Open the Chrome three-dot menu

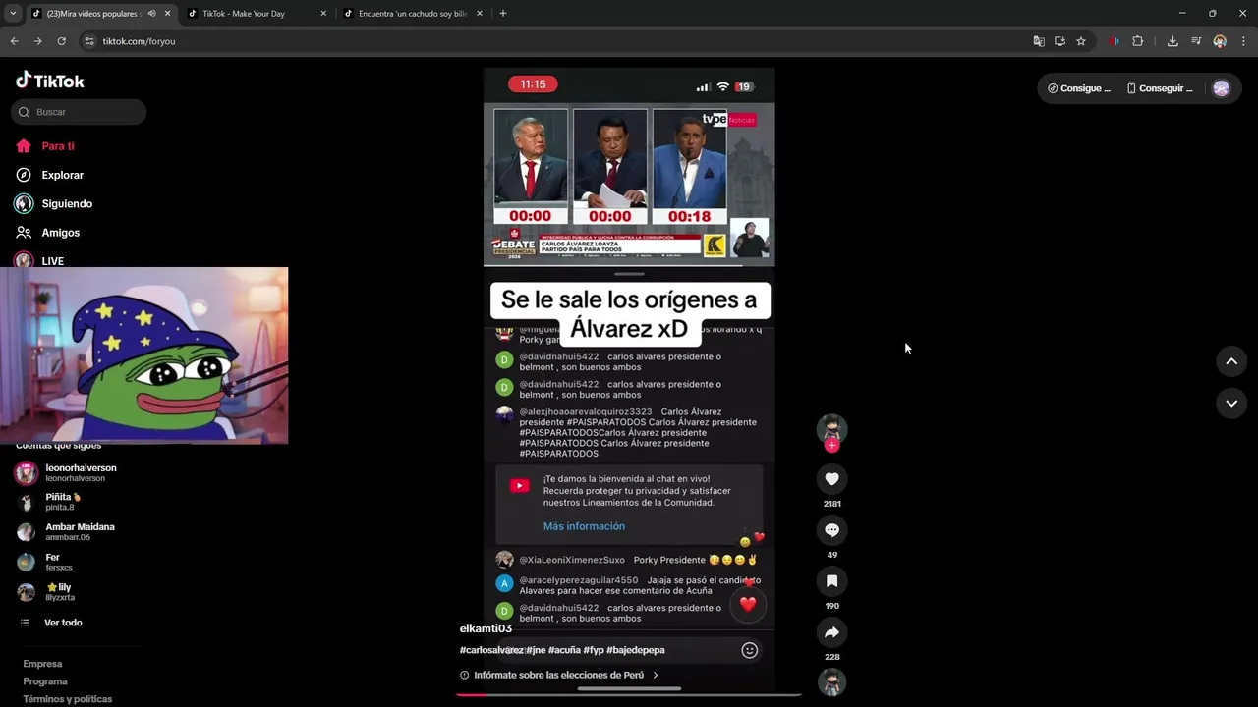tap(1243, 41)
